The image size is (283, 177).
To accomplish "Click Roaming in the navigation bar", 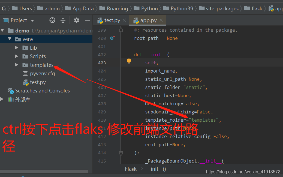I will [117, 8].
